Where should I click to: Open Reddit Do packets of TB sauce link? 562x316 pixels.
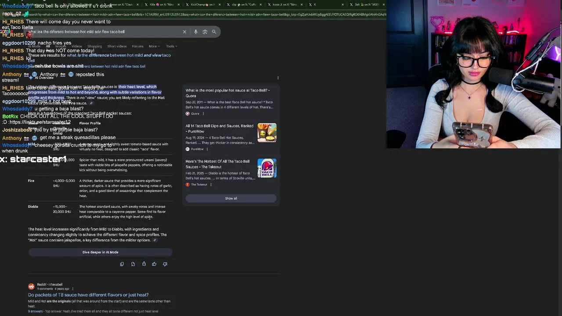[x=88, y=295]
